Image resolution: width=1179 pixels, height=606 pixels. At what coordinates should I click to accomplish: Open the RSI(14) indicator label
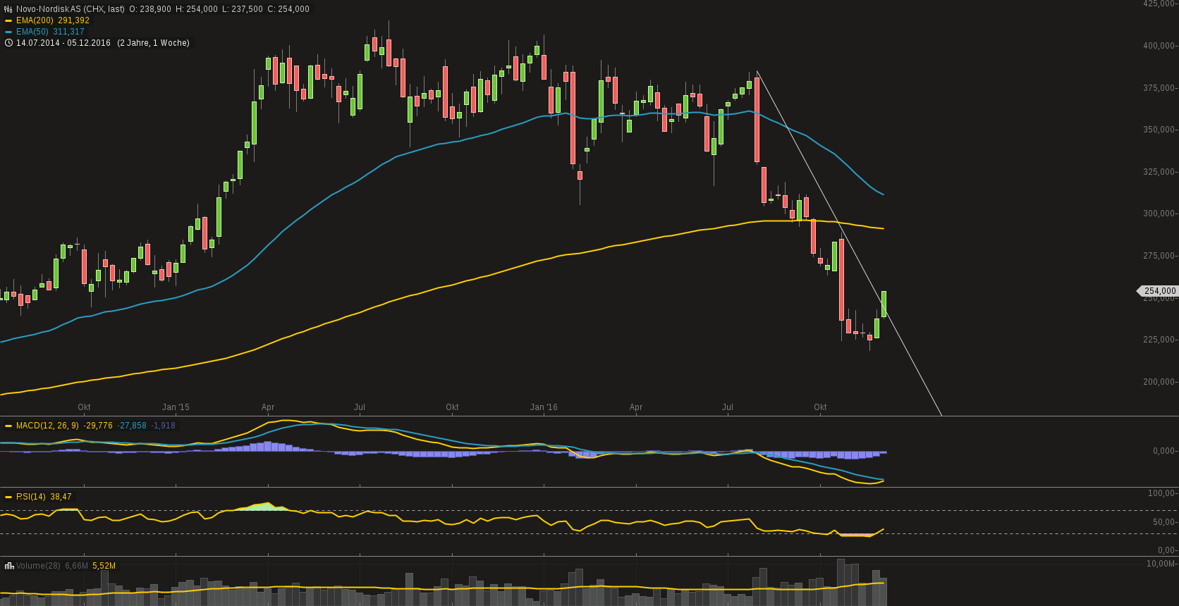point(31,497)
